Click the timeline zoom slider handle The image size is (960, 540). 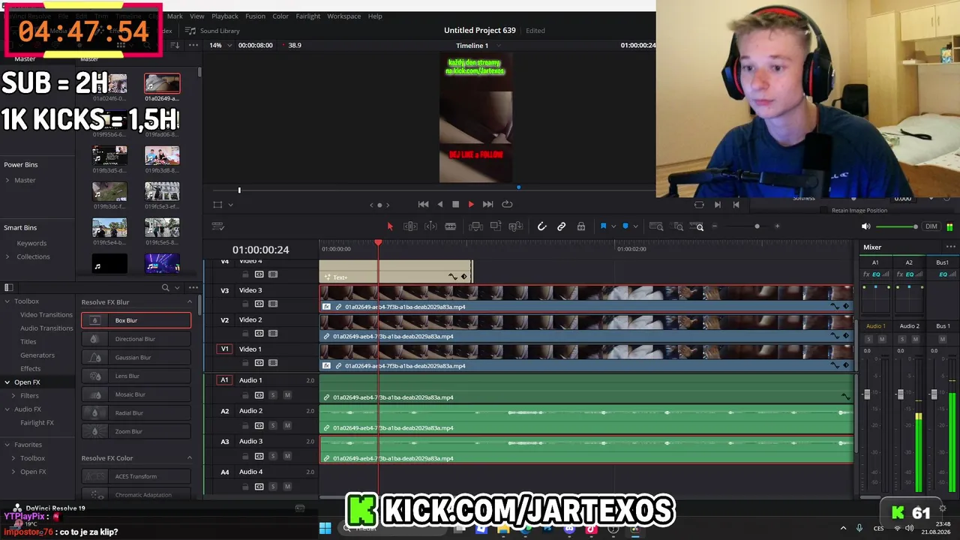coord(757,226)
